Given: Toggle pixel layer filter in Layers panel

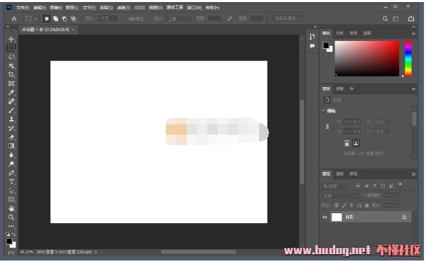Looking at the screenshot, I should point(358,185).
